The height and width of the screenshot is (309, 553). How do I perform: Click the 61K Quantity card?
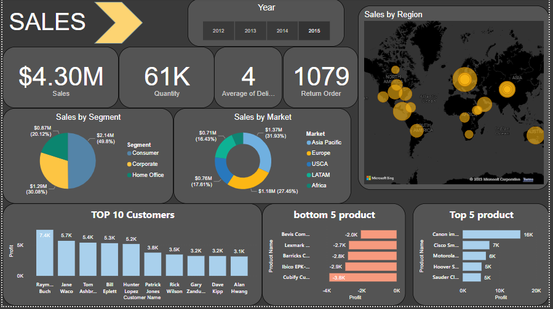(x=167, y=79)
